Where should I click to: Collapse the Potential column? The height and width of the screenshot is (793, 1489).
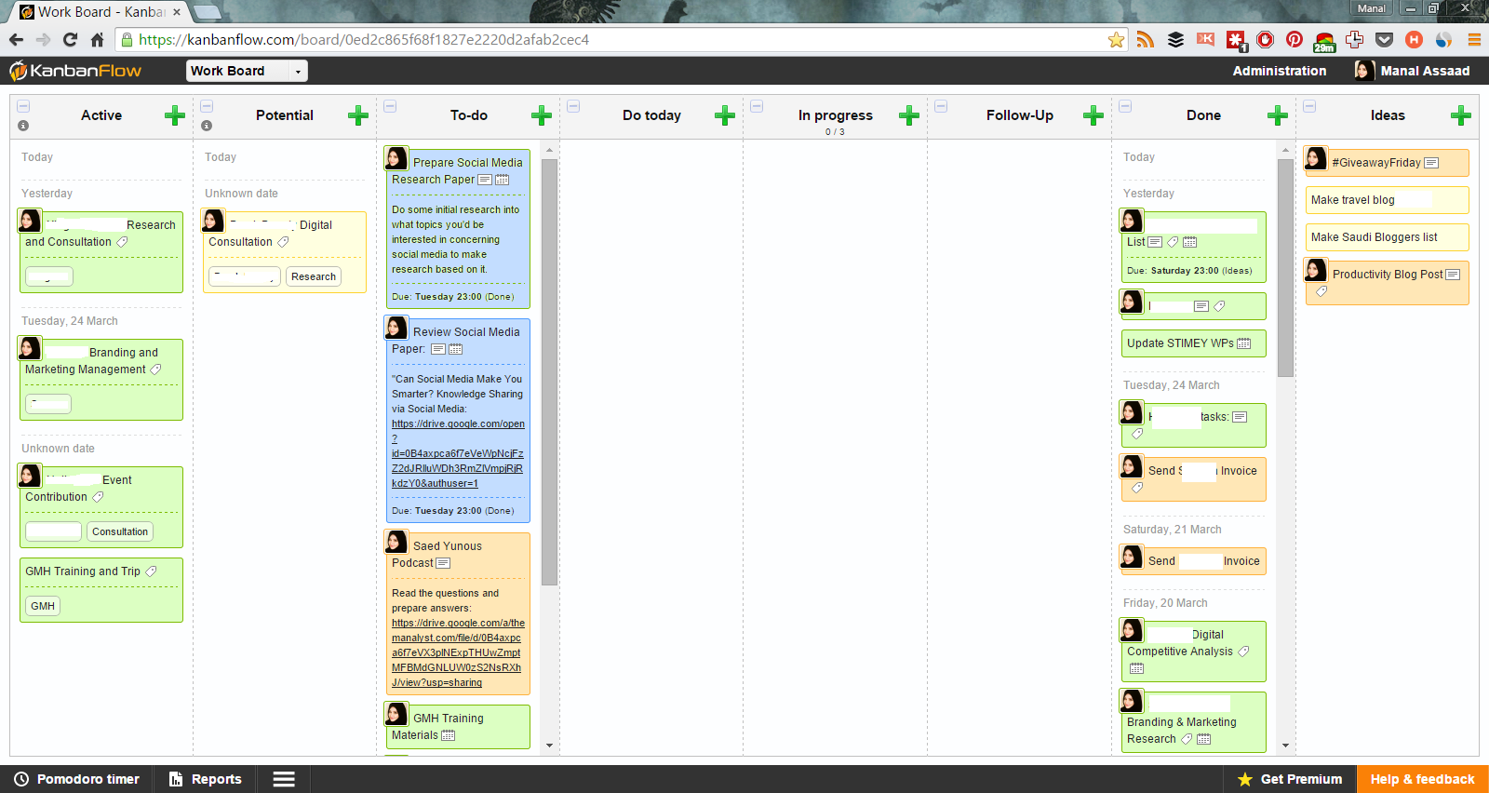coord(207,106)
